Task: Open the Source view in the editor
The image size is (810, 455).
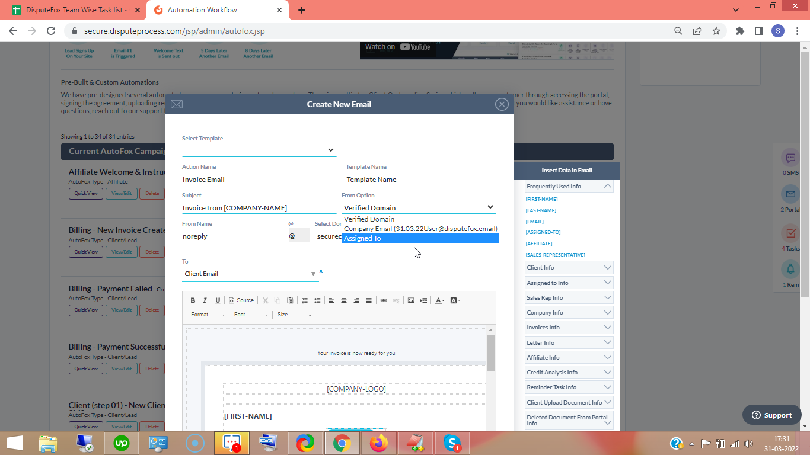Action: (x=241, y=300)
